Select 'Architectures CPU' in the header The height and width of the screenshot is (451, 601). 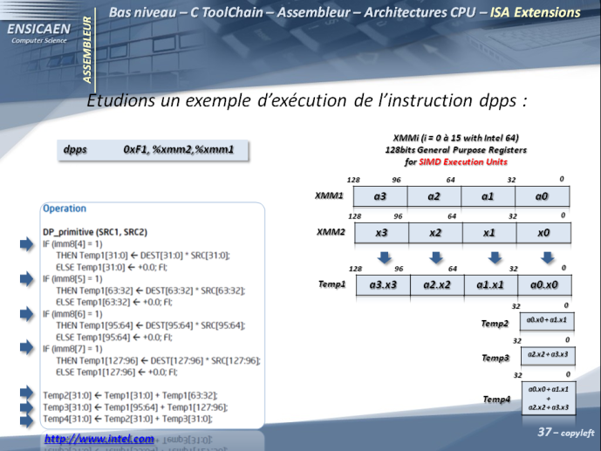[x=420, y=12]
